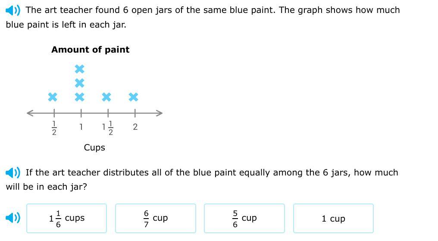438x241 pixels.
Task: Click the topmost X mark above 1
Action: [80, 69]
